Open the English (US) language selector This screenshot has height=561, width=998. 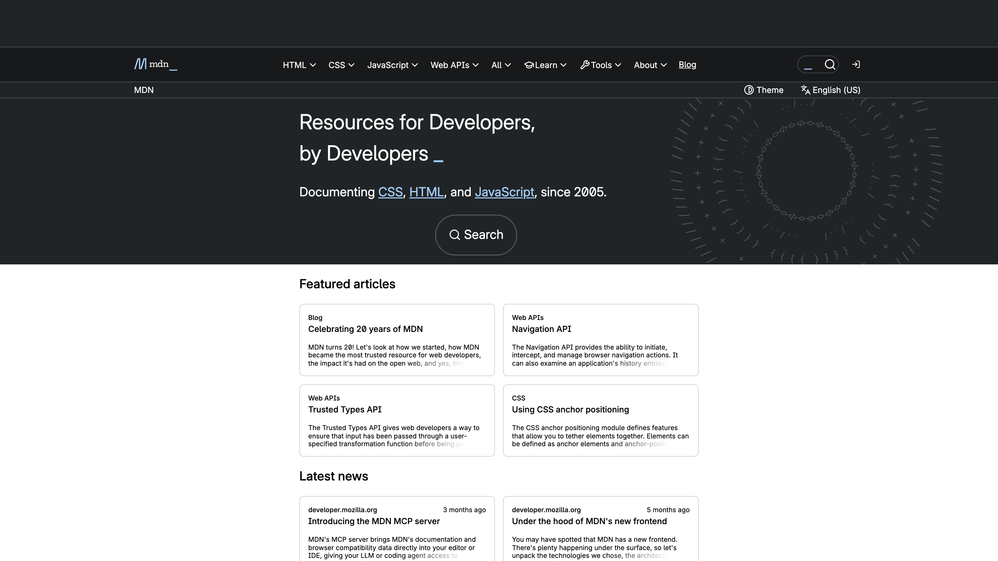coord(830,90)
